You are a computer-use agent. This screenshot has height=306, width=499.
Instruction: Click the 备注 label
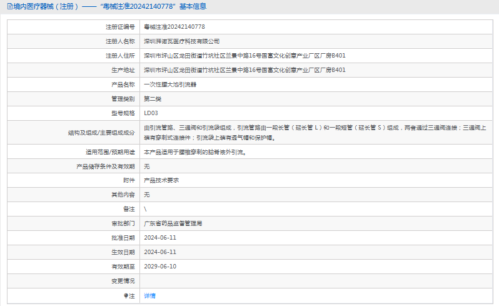tap(129, 209)
